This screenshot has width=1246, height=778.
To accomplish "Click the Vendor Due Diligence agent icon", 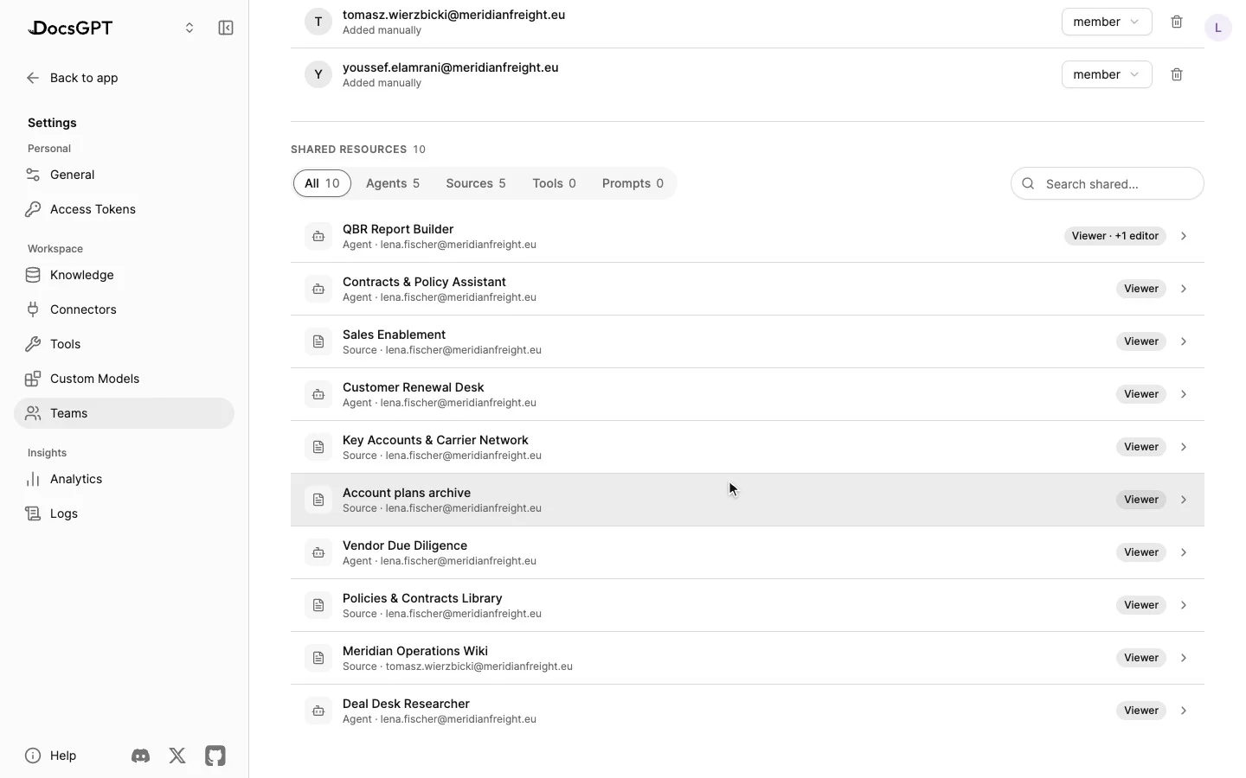I will (x=318, y=552).
